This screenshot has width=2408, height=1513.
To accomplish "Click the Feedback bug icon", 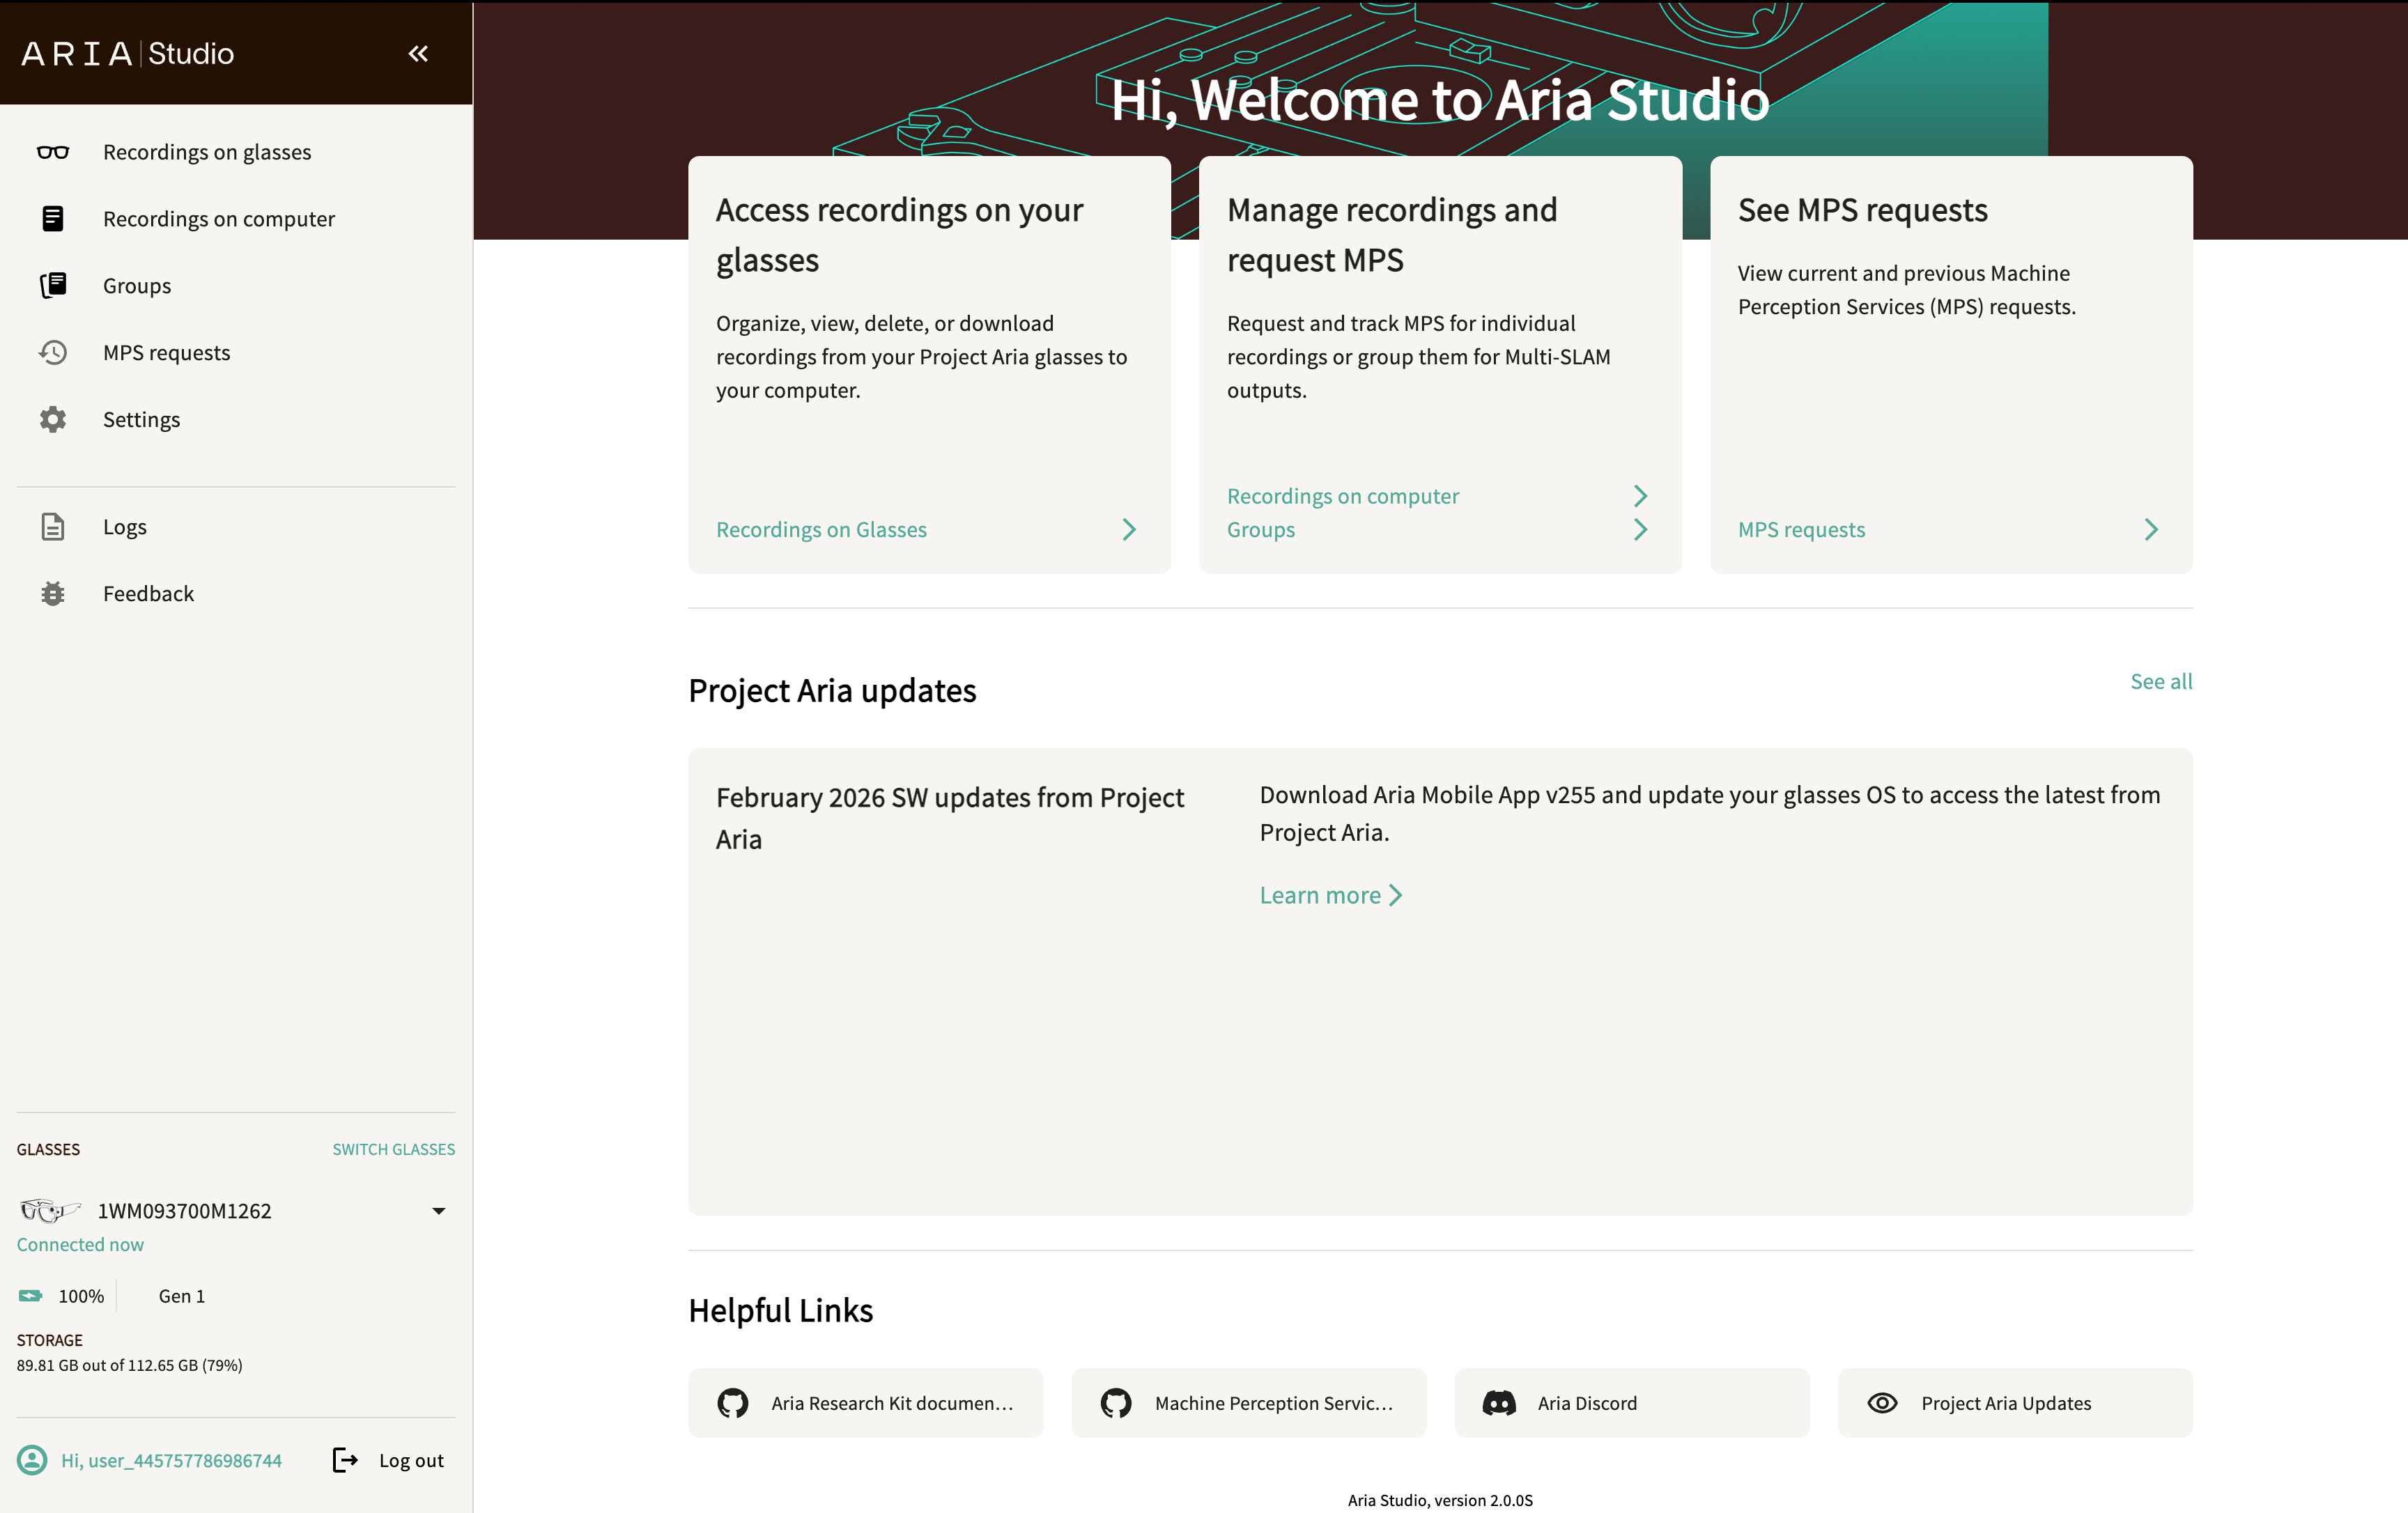I will [x=53, y=593].
